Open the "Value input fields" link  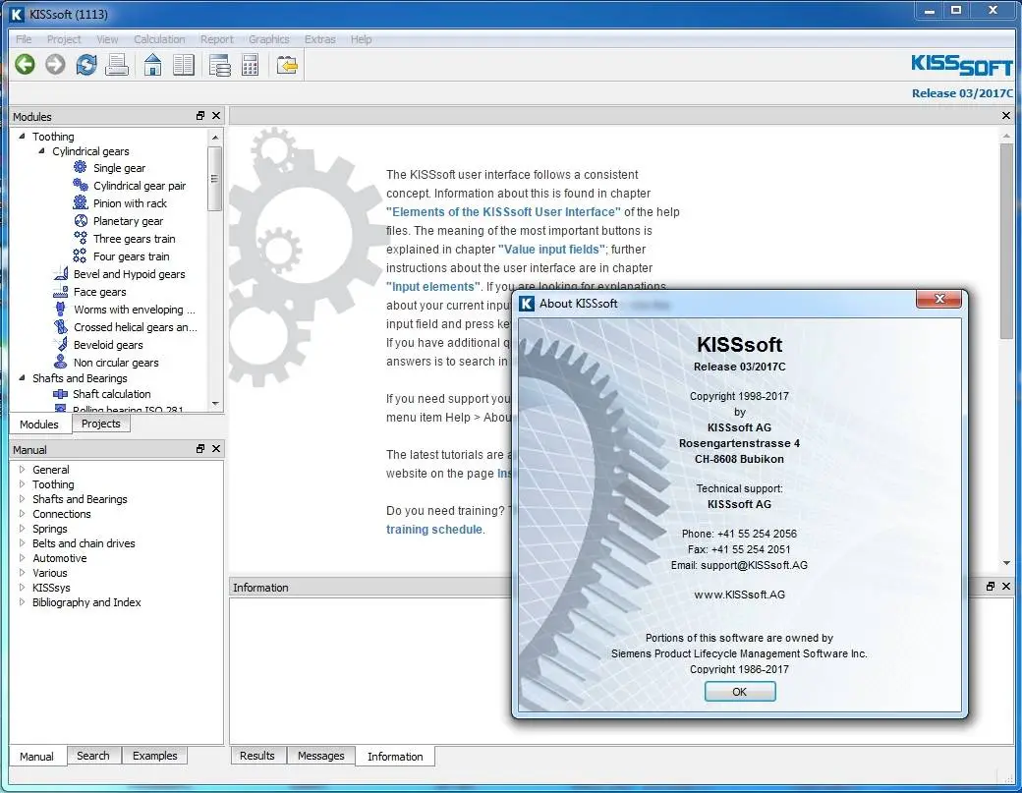click(x=551, y=249)
